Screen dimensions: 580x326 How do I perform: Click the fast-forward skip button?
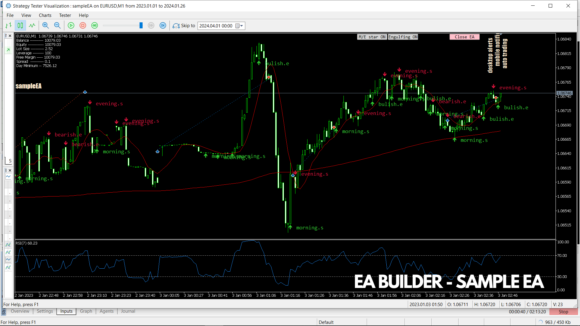163,25
